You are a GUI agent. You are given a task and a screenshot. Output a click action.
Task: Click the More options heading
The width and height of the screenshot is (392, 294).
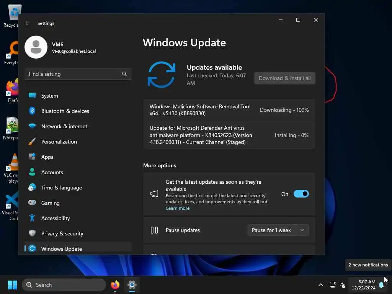coord(160,165)
